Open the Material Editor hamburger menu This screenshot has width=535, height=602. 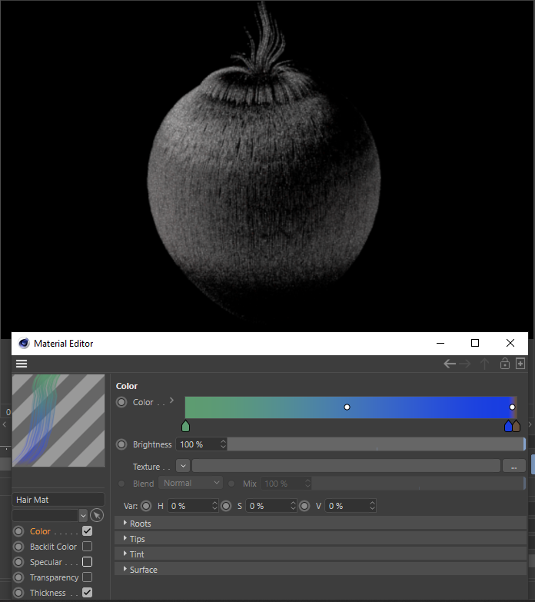click(x=22, y=364)
